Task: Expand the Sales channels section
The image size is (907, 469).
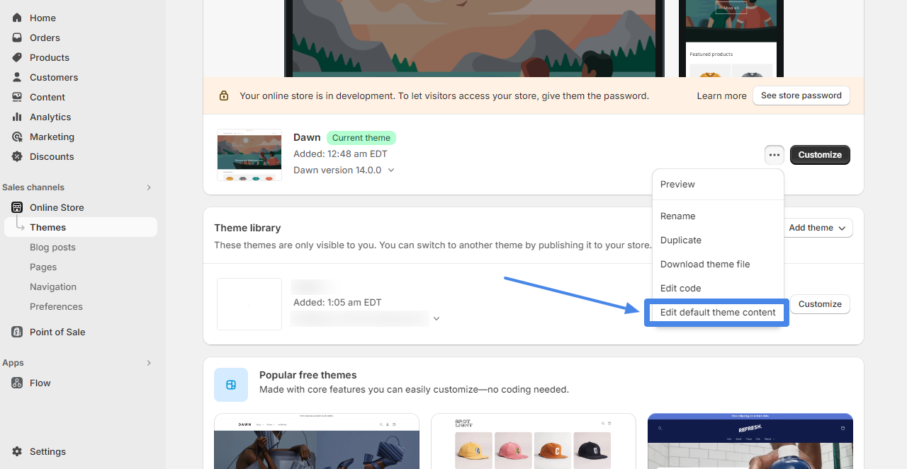Action: (149, 187)
